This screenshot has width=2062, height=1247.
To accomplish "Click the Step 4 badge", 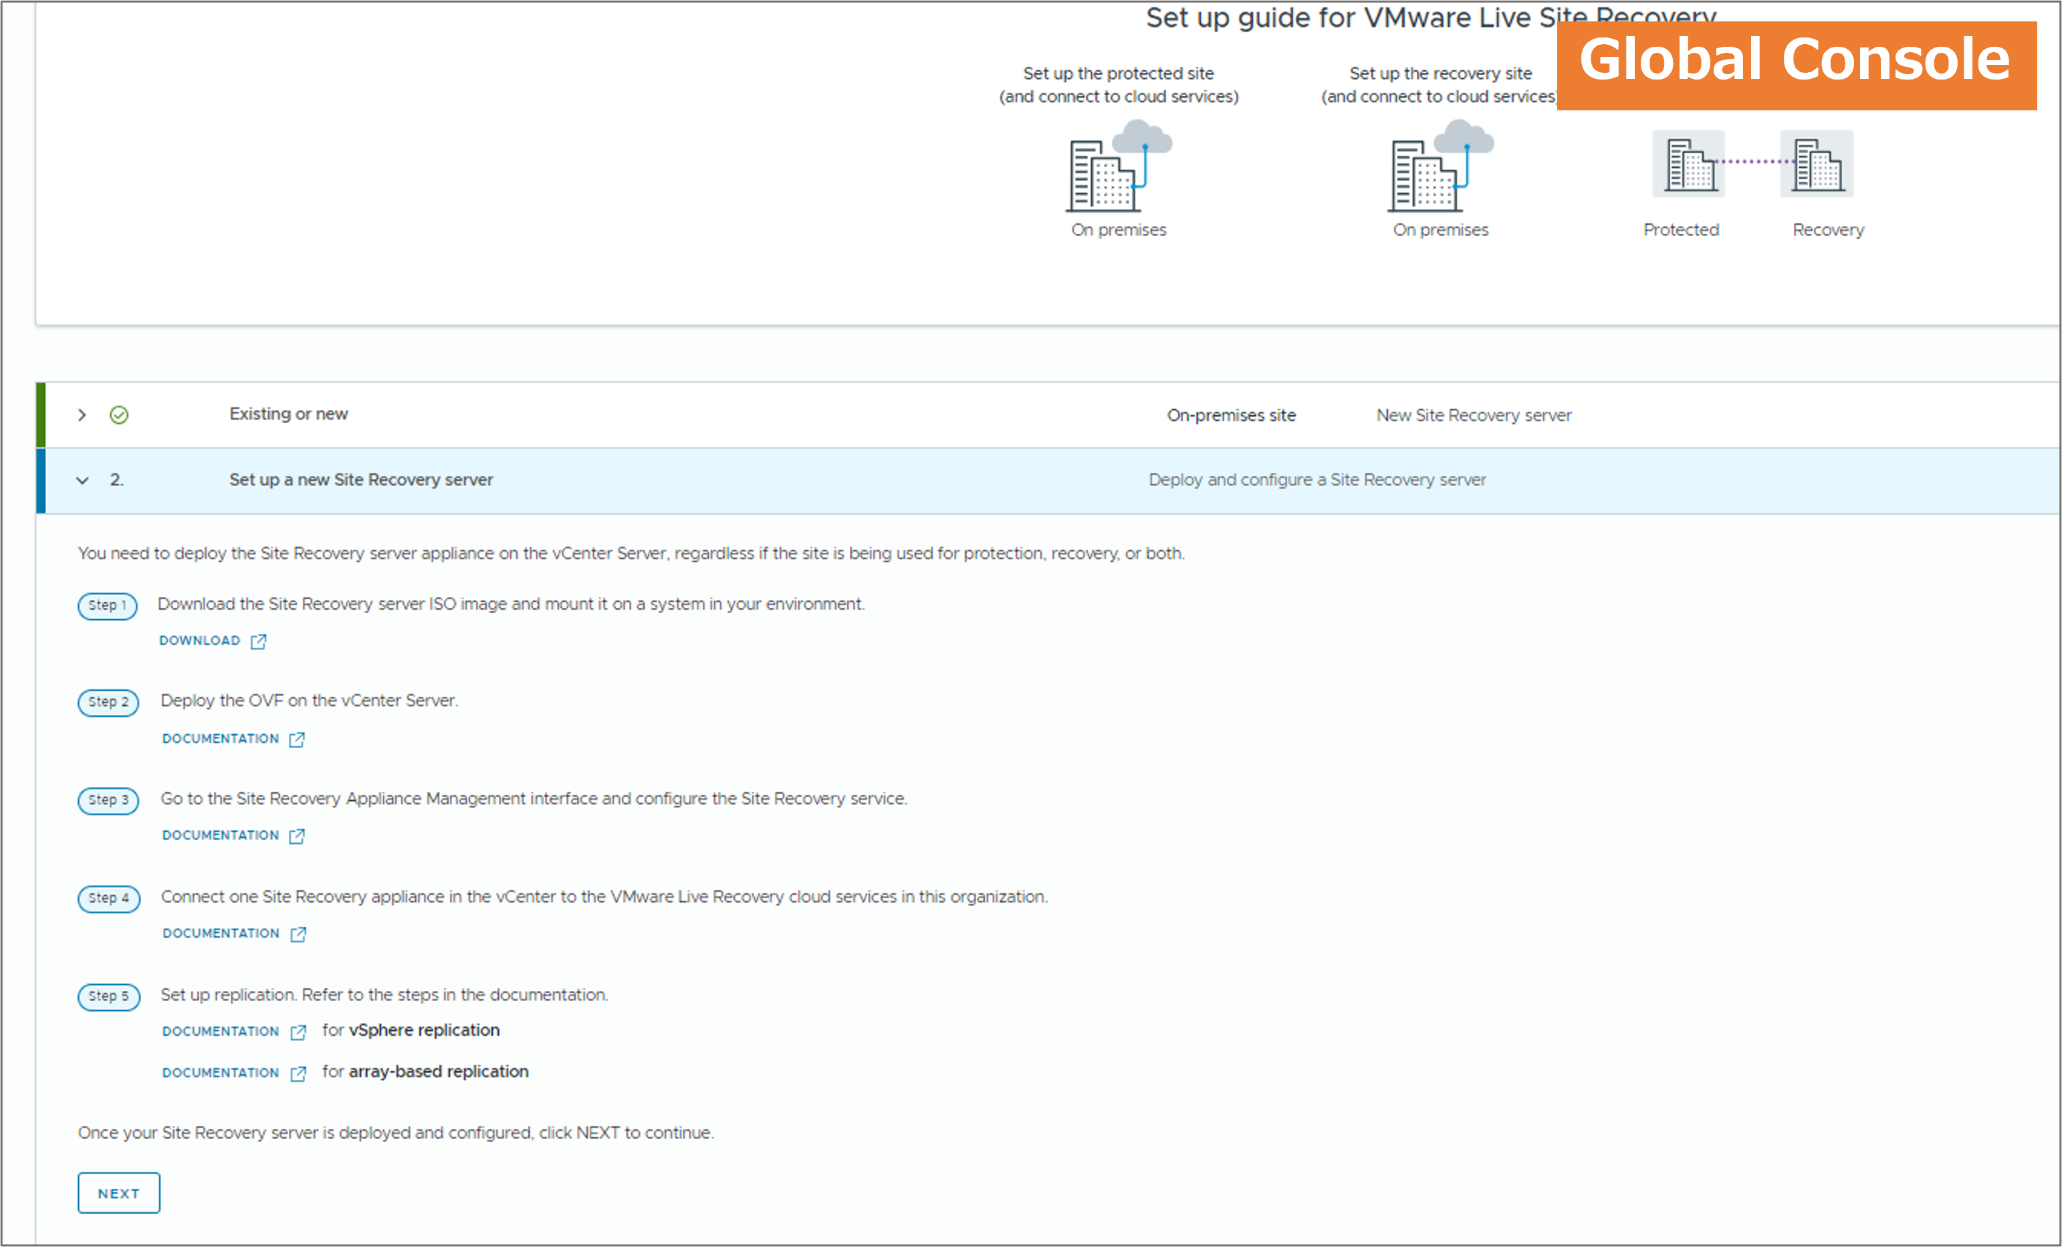I will tap(109, 898).
